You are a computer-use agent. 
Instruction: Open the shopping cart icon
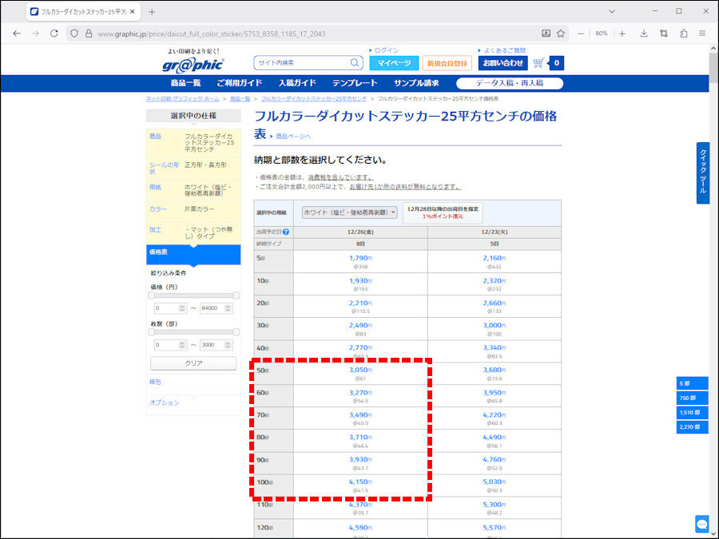[539, 63]
